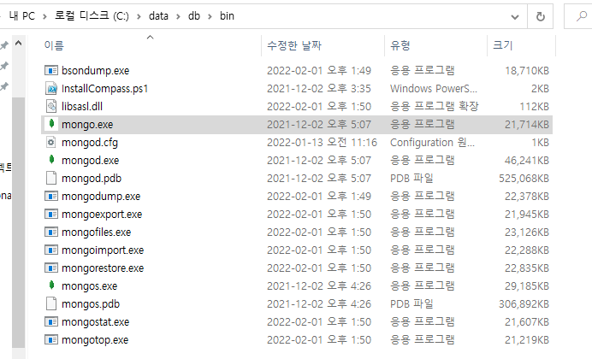The height and width of the screenshot is (359, 592).
Task: Click the mongoexport.exe application icon
Action: [x=51, y=215]
